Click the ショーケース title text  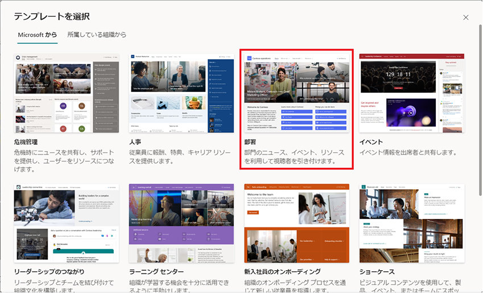pos(377,272)
